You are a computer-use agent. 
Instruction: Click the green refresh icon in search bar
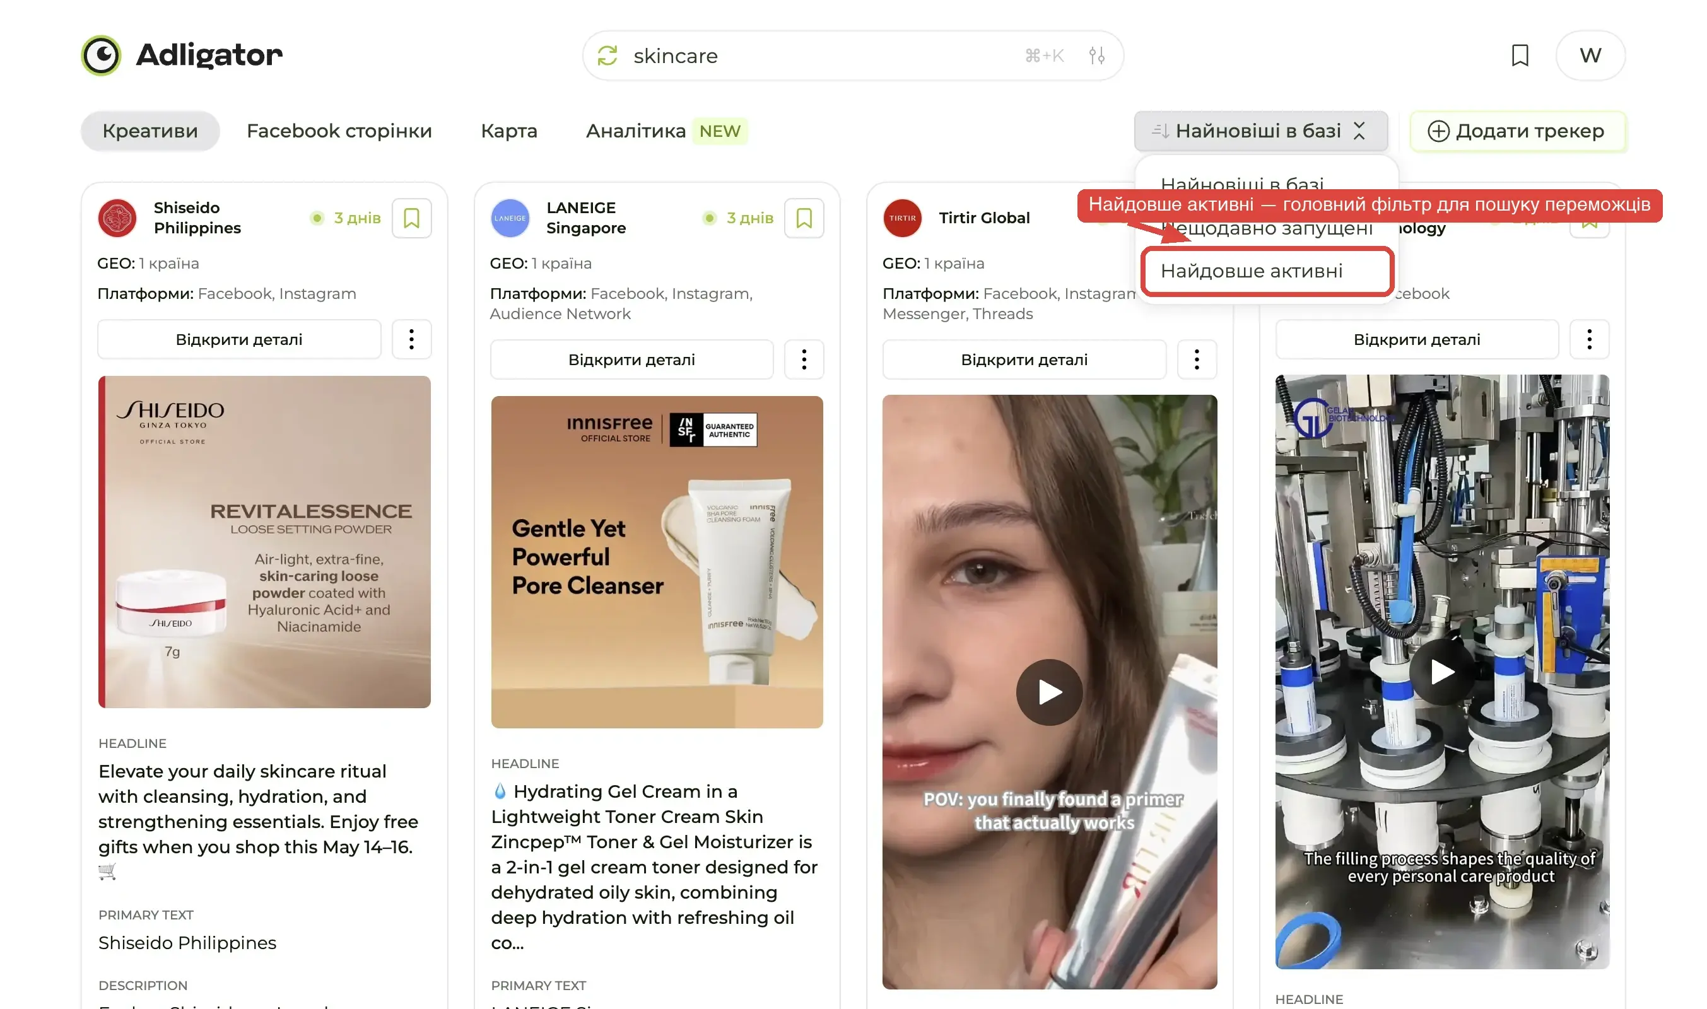pyautogui.click(x=607, y=55)
